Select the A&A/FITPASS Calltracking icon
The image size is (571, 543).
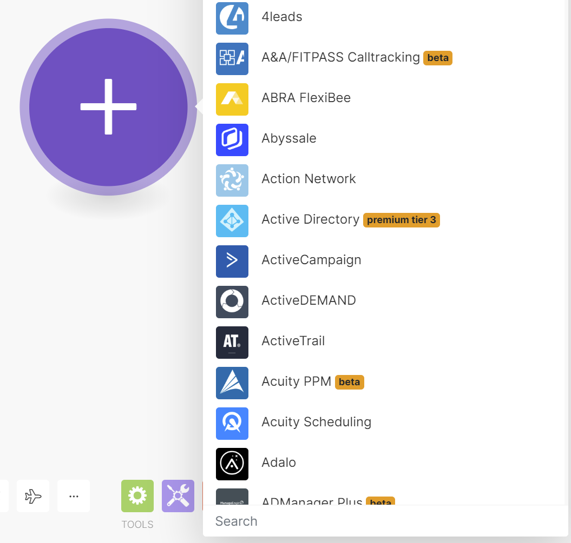pyautogui.click(x=232, y=59)
